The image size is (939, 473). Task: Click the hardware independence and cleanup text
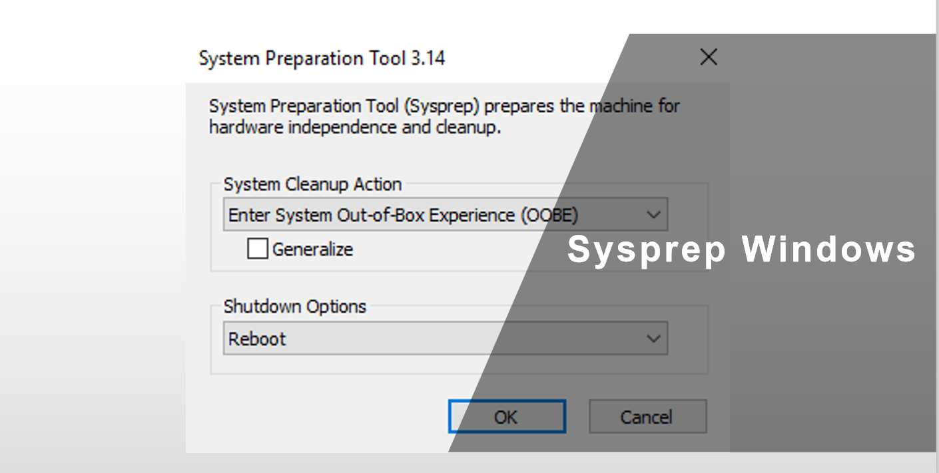coord(354,127)
